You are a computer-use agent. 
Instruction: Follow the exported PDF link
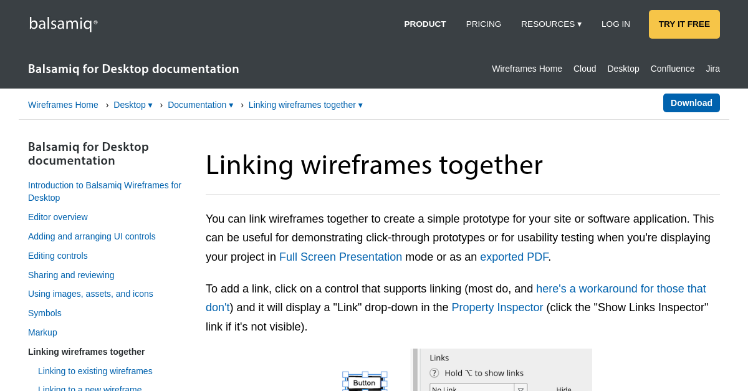(x=514, y=257)
